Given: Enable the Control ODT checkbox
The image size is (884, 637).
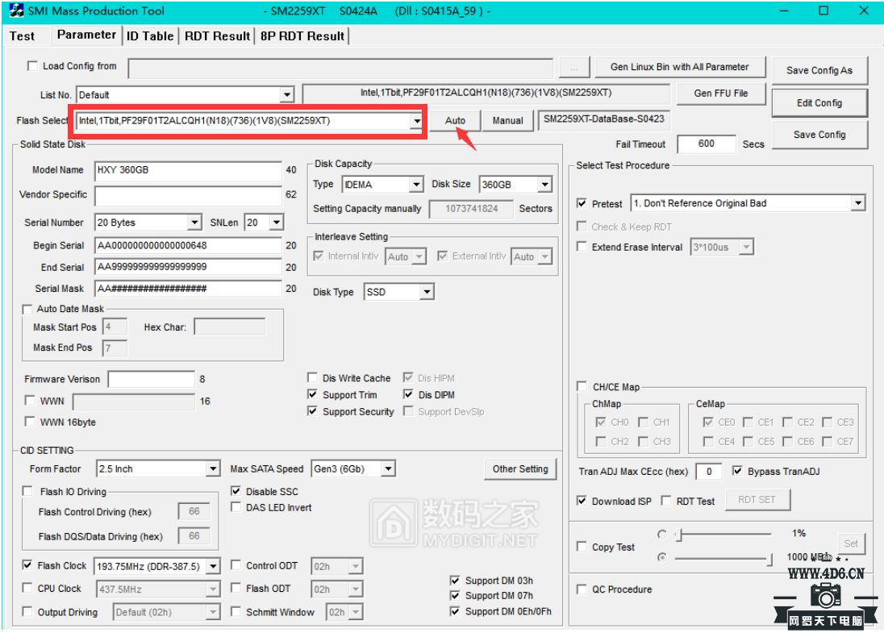Looking at the screenshot, I should (236, 565).
